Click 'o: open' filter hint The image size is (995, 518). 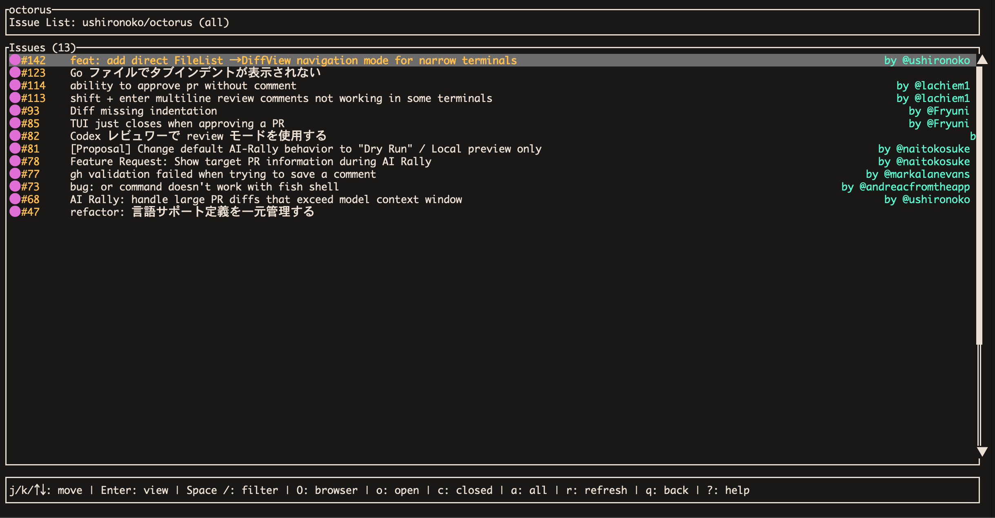click(x=398, y=490)
